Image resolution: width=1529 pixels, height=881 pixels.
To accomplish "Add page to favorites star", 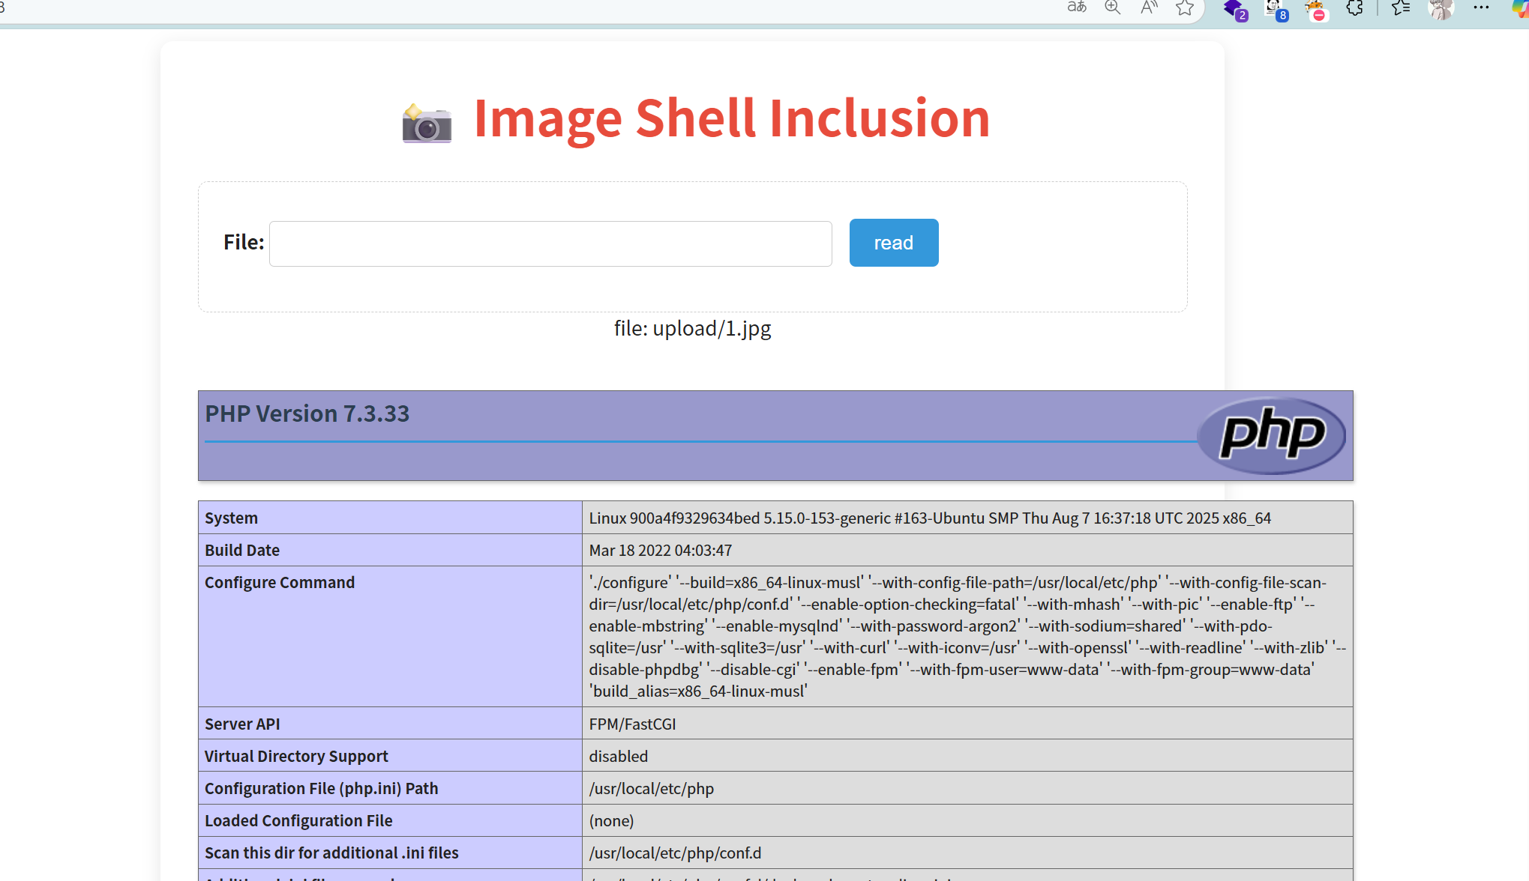I will click(x=1185, y=7).
